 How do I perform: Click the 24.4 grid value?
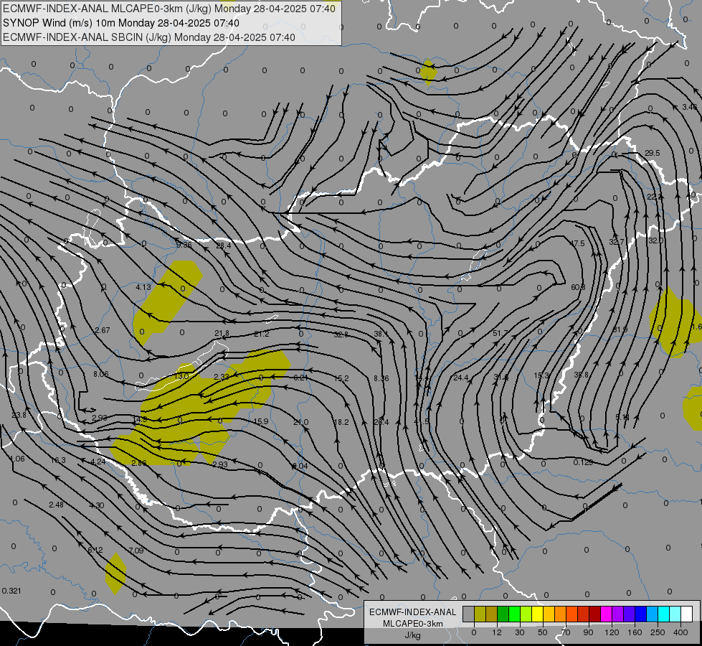pos(460,378)
